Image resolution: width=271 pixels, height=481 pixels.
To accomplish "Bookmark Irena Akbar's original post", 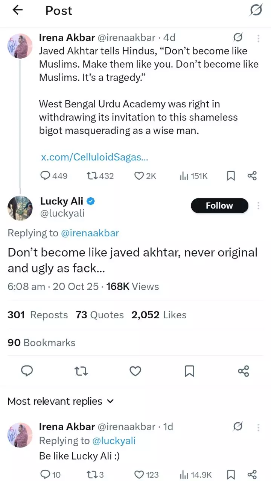I will pyautogui.click(x=231, y=175).
